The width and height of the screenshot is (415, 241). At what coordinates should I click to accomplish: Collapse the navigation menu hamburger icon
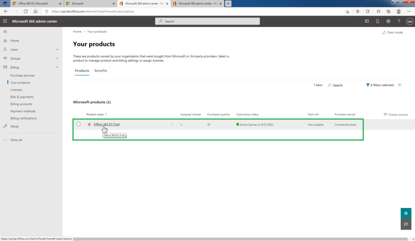[5, 32]
